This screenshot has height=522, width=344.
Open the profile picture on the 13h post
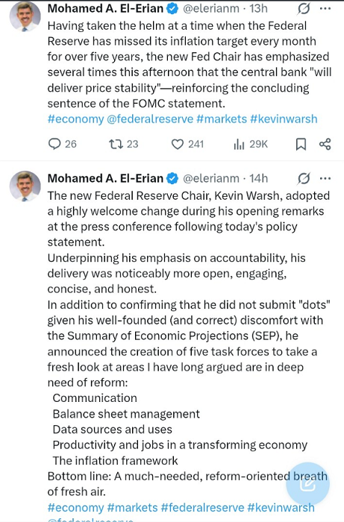tap(25, 16)
